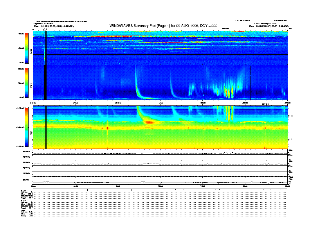
Task: Click the -140.00 colorbar scale label
Action: pos(20,127)
